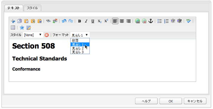Click the Section 508 heading text
This screenshot has height=109, width=213.
tap(34, 46)
